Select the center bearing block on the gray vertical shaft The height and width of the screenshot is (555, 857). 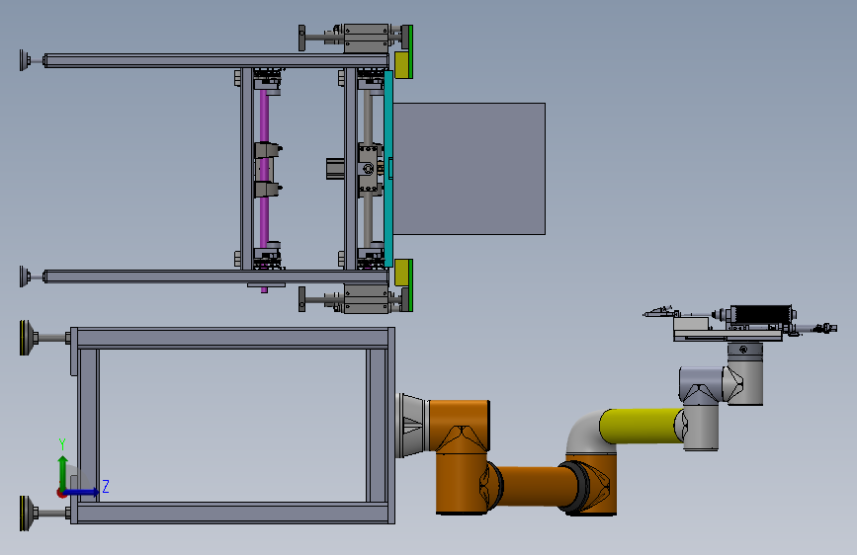pos(370,168)
